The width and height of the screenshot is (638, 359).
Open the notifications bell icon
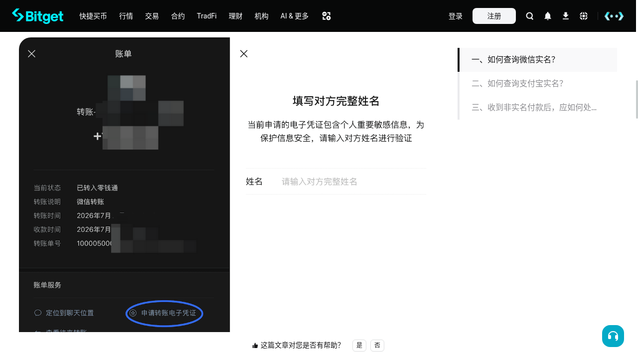click(548, 16)
